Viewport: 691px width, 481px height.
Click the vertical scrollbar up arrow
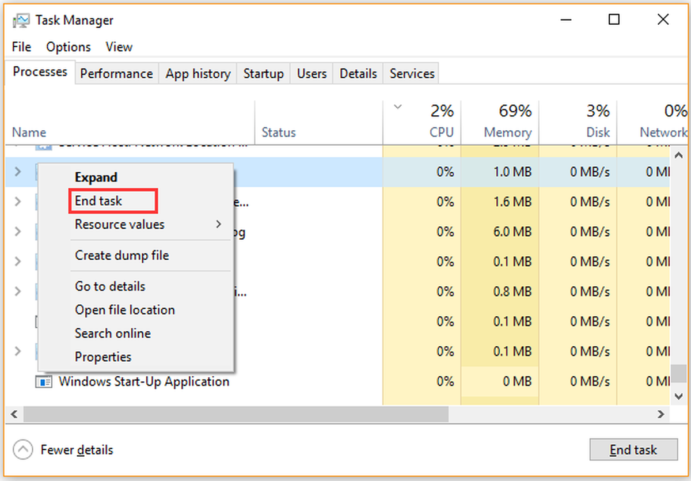[x=679, y=156]
